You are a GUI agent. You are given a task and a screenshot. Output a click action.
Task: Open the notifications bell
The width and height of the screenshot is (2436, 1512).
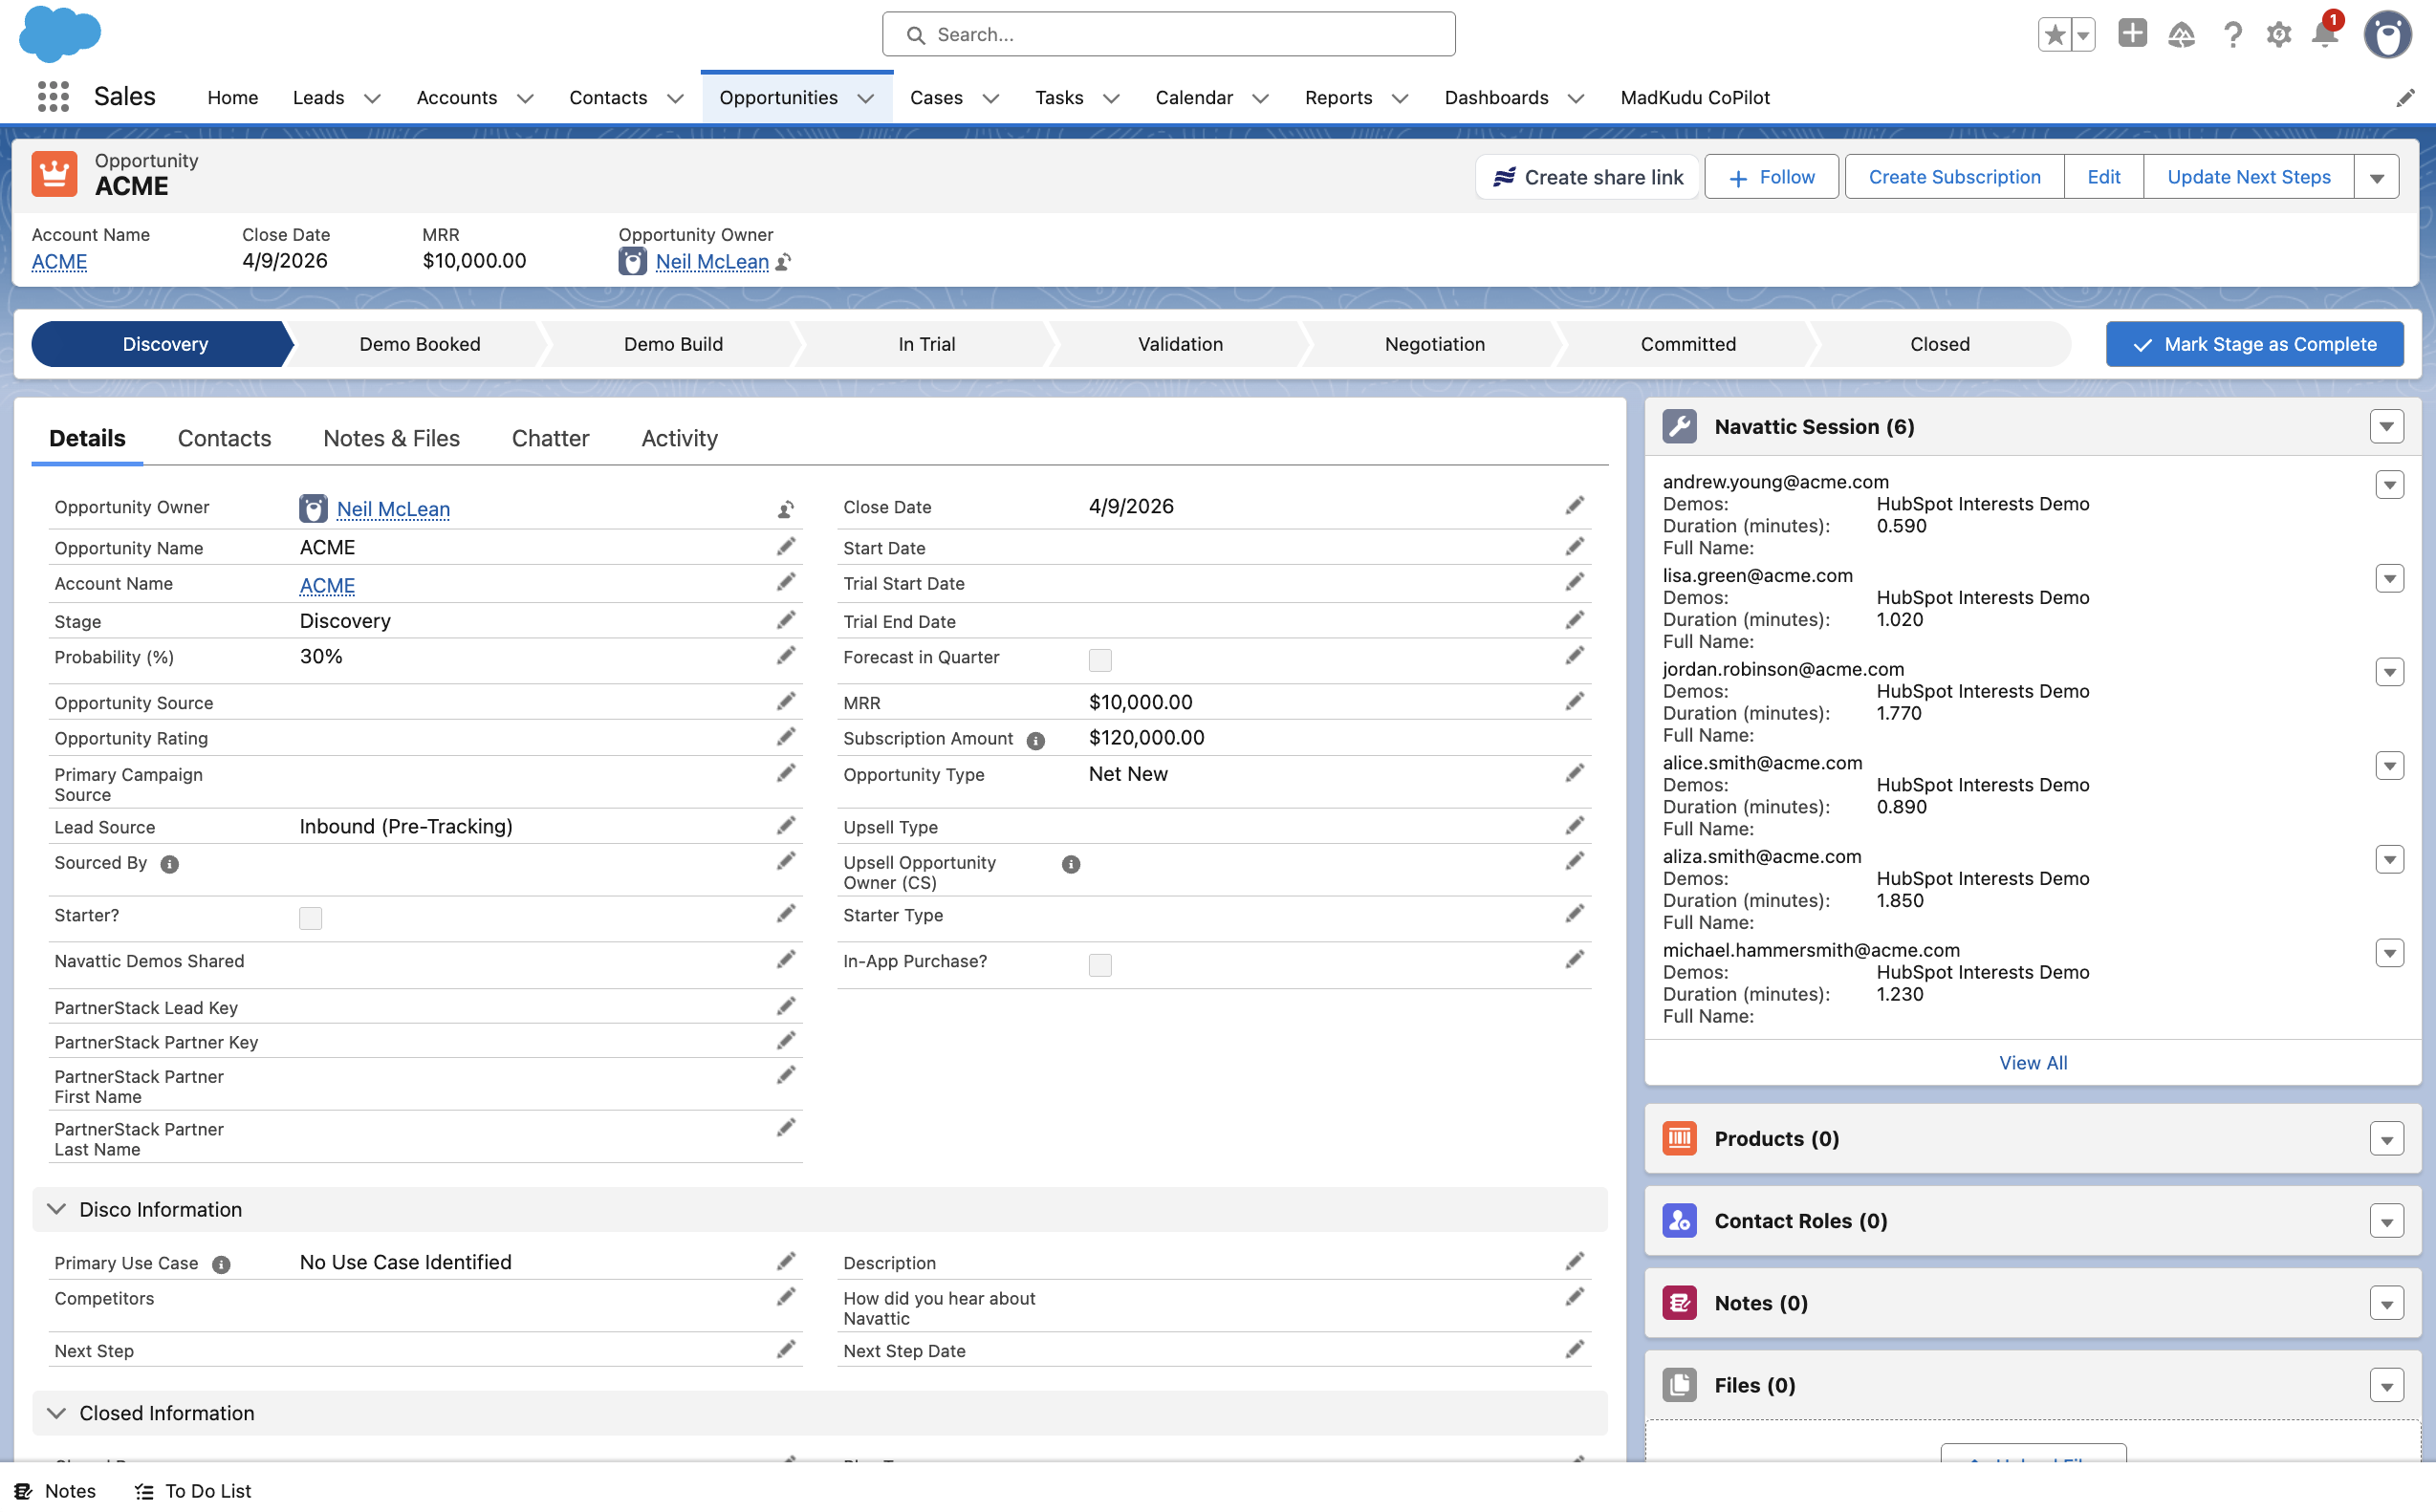[x=2325, y=34]
